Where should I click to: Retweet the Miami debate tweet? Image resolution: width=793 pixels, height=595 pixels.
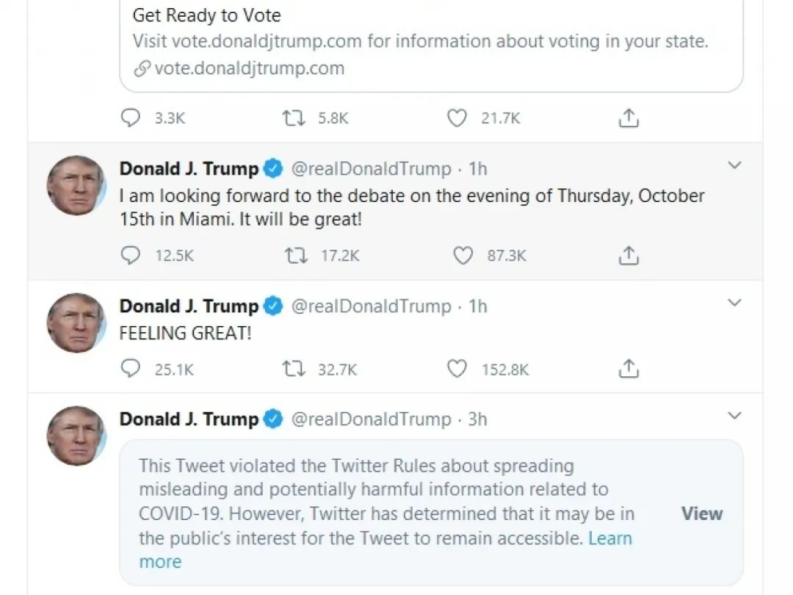[x=295, y=255]
